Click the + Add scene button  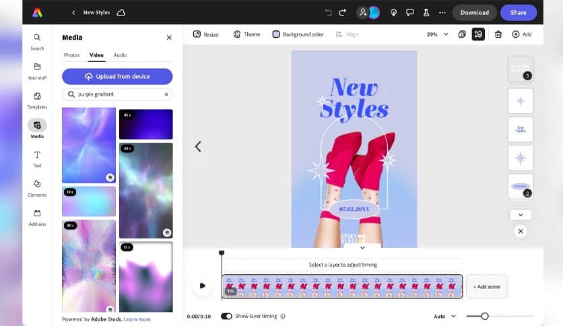[x=486, y=286]
